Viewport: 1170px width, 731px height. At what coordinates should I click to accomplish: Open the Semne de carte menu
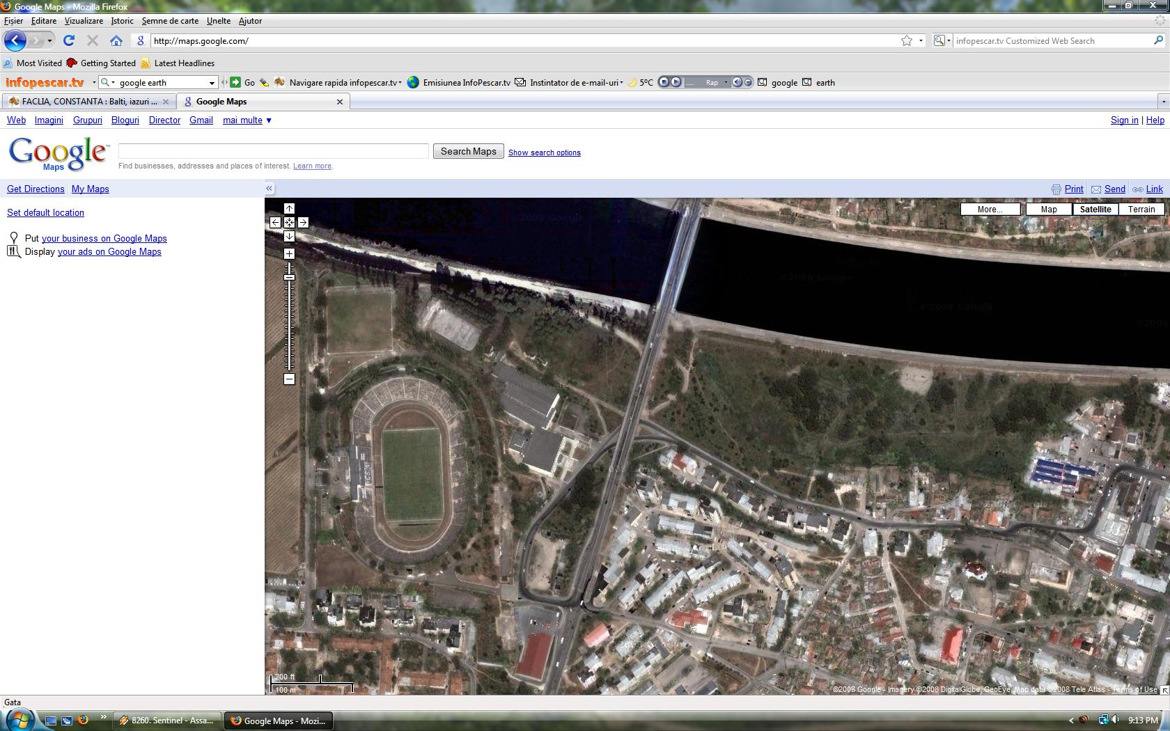[170, 21]
